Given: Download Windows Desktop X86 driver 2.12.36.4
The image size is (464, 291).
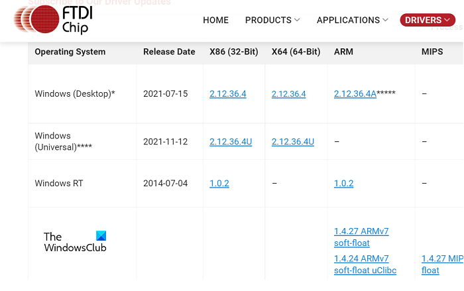Looking at the screenshot, I should coord(227,94).
